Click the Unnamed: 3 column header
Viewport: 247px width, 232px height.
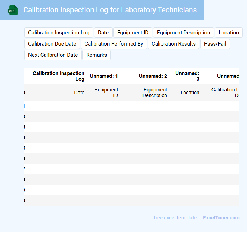pyautogui.click(x=187, y=76)
